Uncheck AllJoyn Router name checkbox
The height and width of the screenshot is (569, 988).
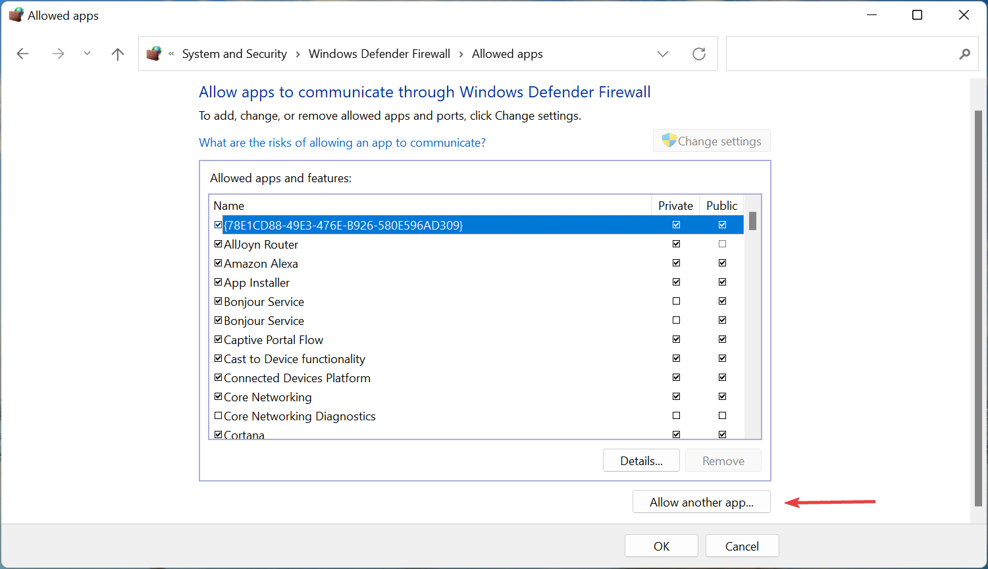tap(218, 244)
